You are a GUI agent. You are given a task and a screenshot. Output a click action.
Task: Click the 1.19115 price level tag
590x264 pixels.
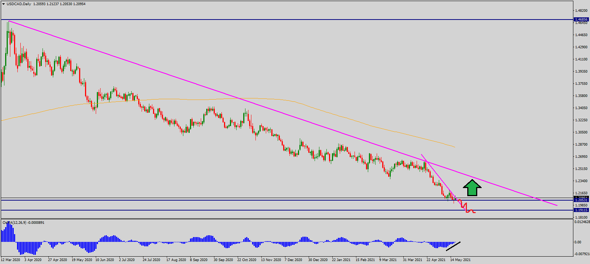(x=581, y=210)
